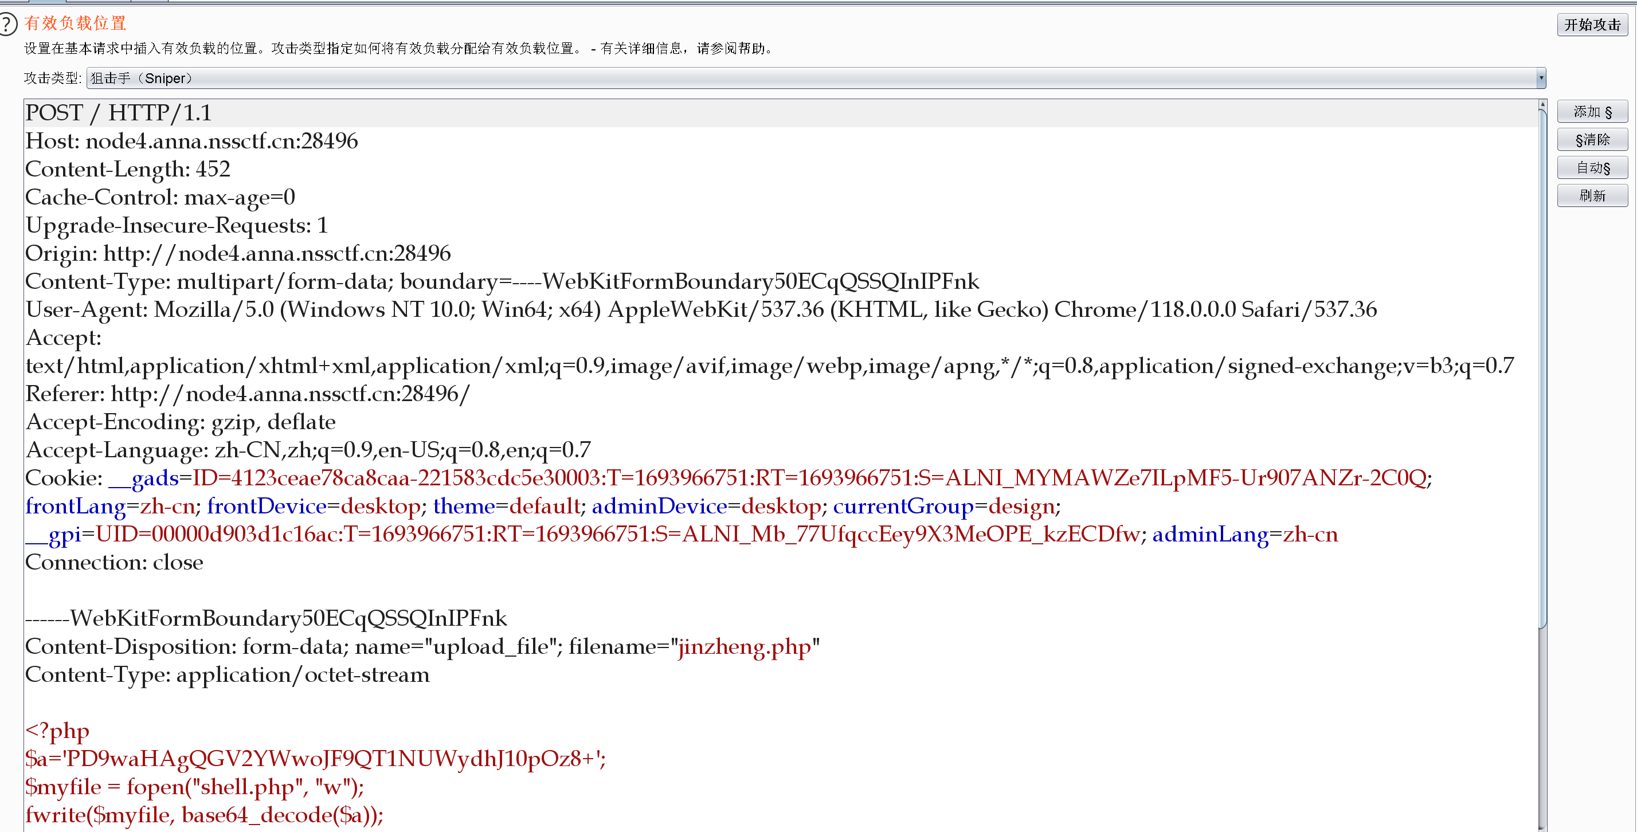Click the $a base64 string line
1637x832 pixels.
click(x=315, y=758)
